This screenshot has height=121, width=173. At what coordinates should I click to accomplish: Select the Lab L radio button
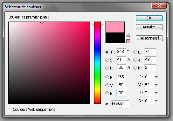coord(135,52)
